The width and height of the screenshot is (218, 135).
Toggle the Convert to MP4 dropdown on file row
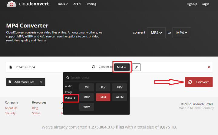(x=121, y=67)
